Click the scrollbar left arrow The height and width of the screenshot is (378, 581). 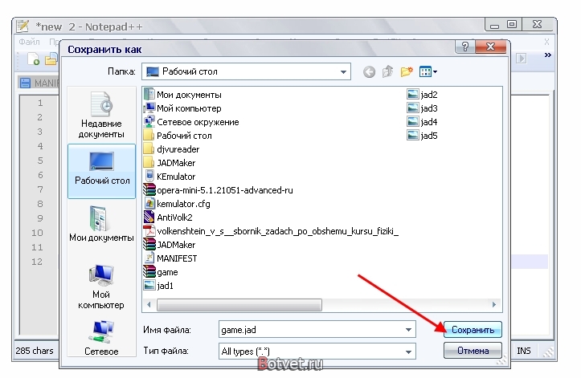click(x=149, y=305)
